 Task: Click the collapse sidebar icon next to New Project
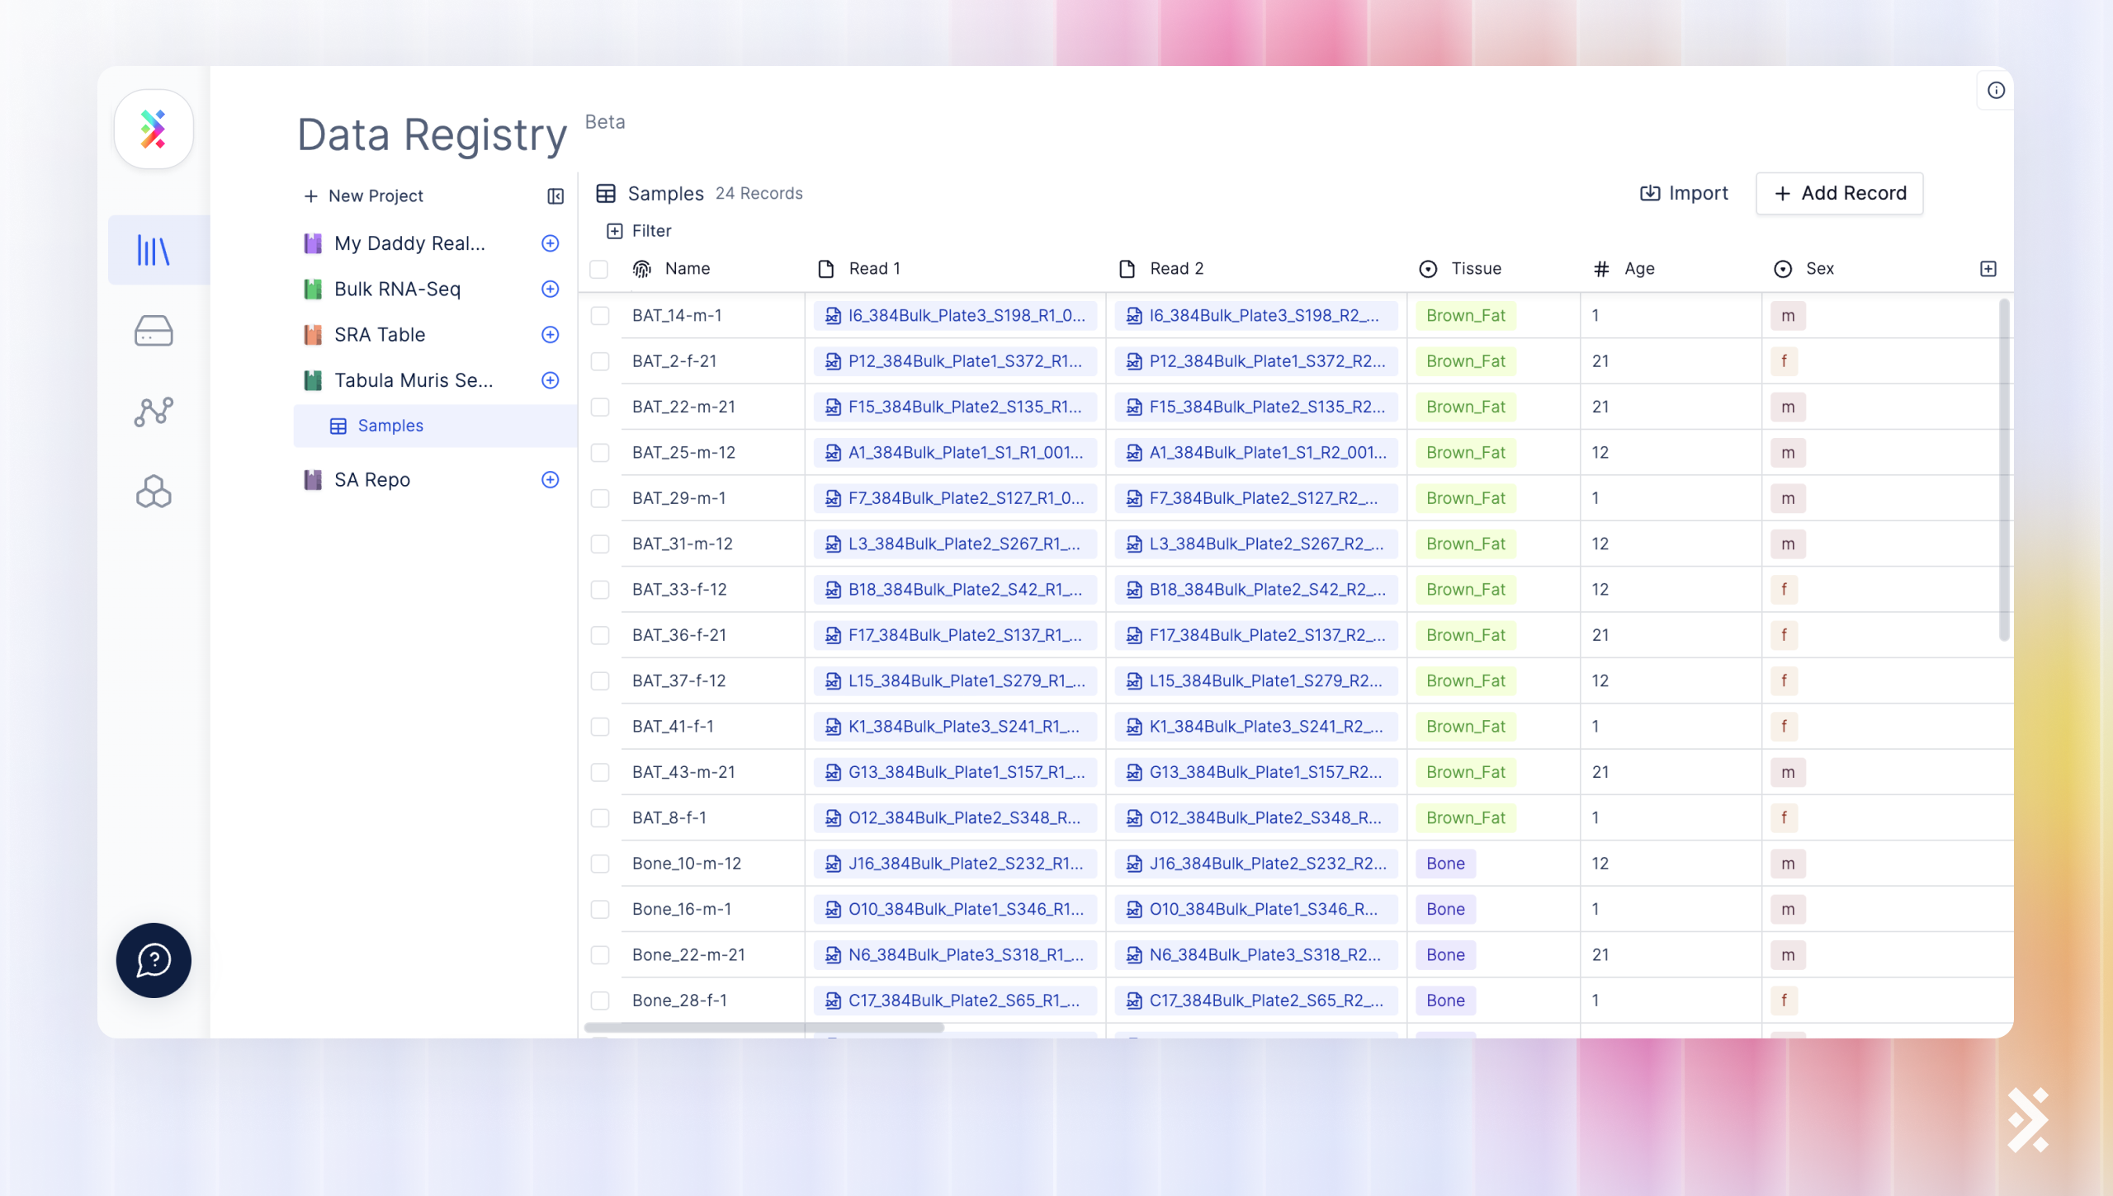[555, 195]
